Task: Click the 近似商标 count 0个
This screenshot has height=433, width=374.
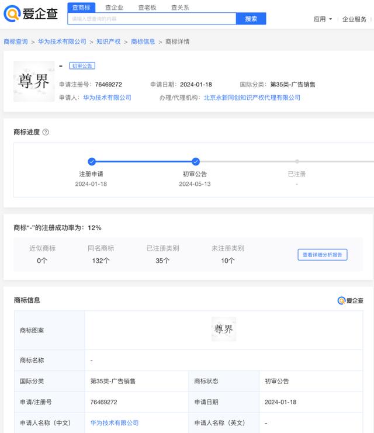Action: (x=42, y=261)
